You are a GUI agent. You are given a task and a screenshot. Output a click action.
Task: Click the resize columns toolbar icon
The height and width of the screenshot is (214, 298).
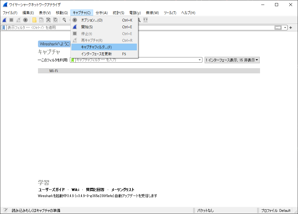point(145,20)
